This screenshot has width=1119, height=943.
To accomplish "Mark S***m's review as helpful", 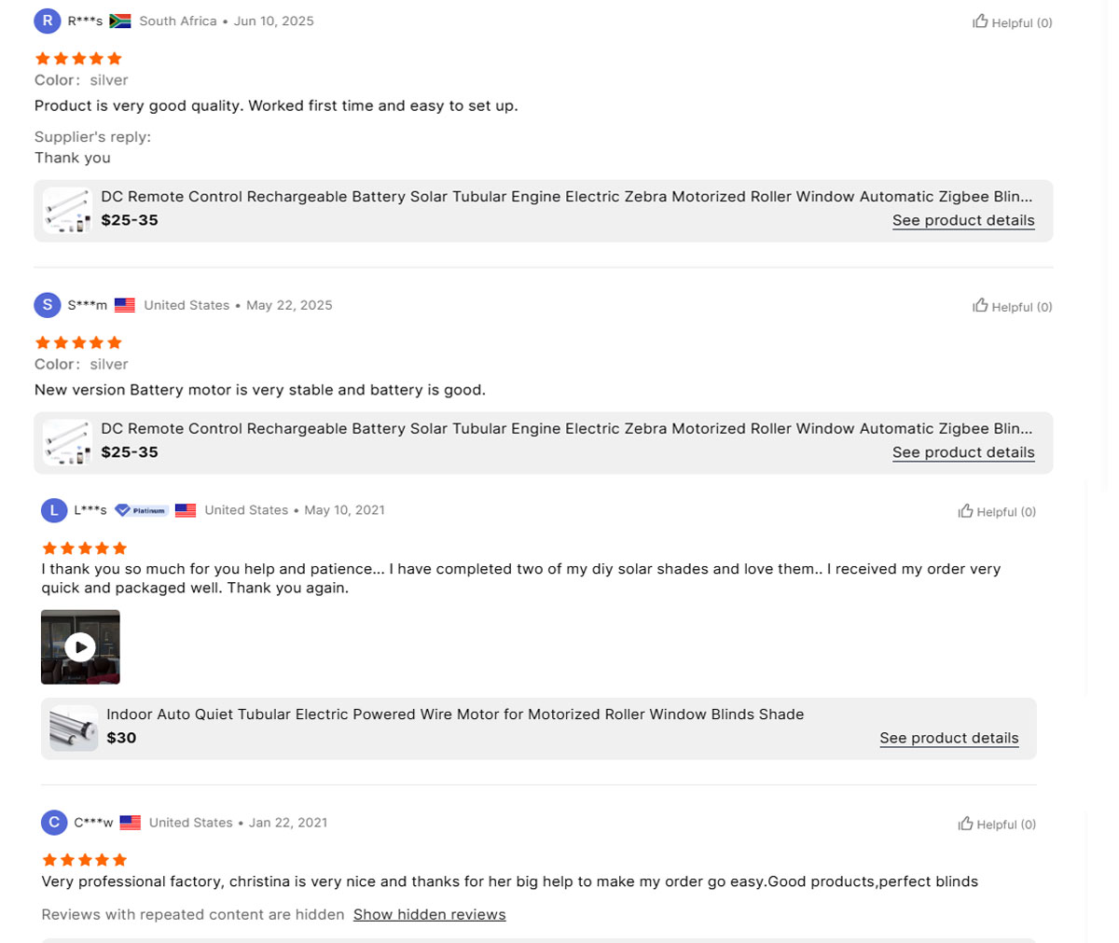I will pyautogui.click(x=1012, y=306).
